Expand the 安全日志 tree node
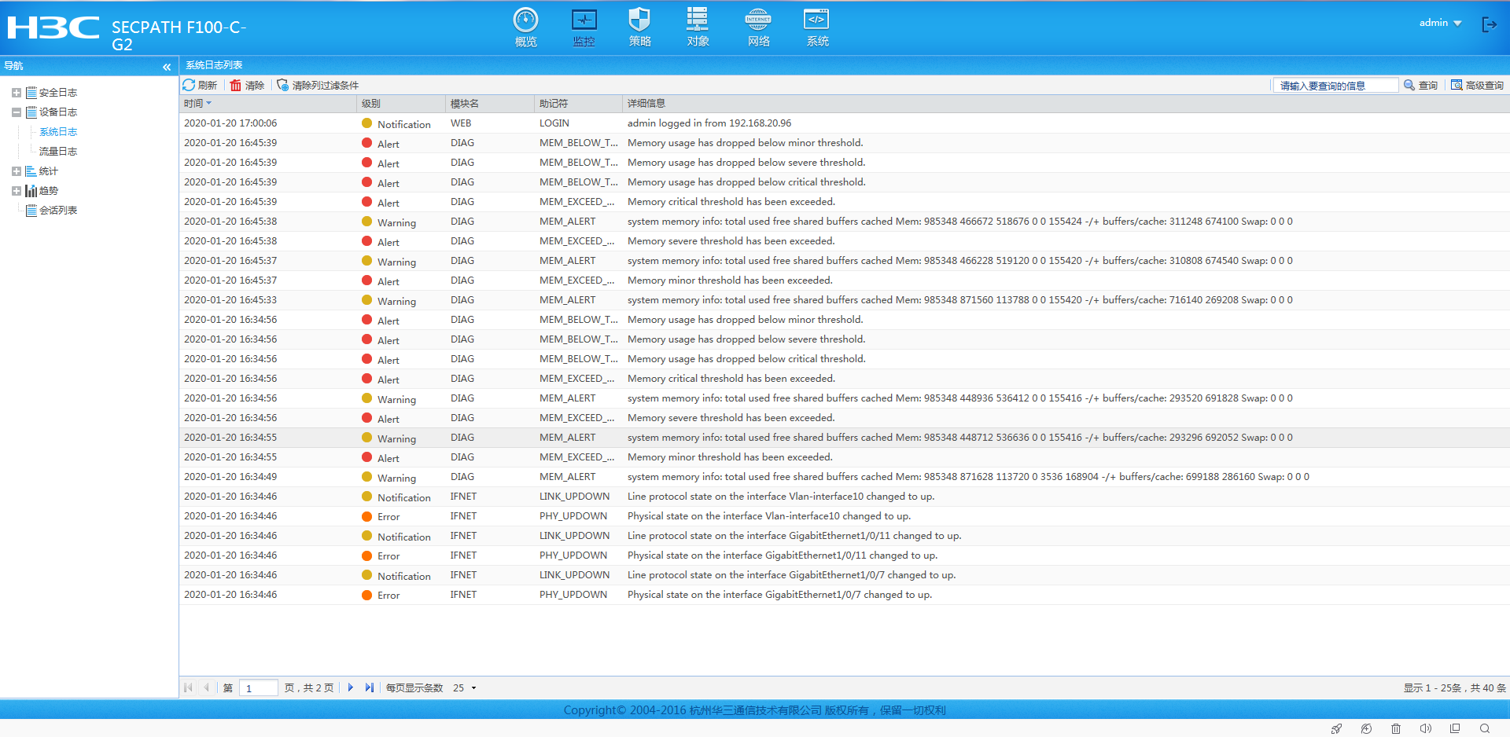Screen dimensions: 1510x737 point(17,93)
